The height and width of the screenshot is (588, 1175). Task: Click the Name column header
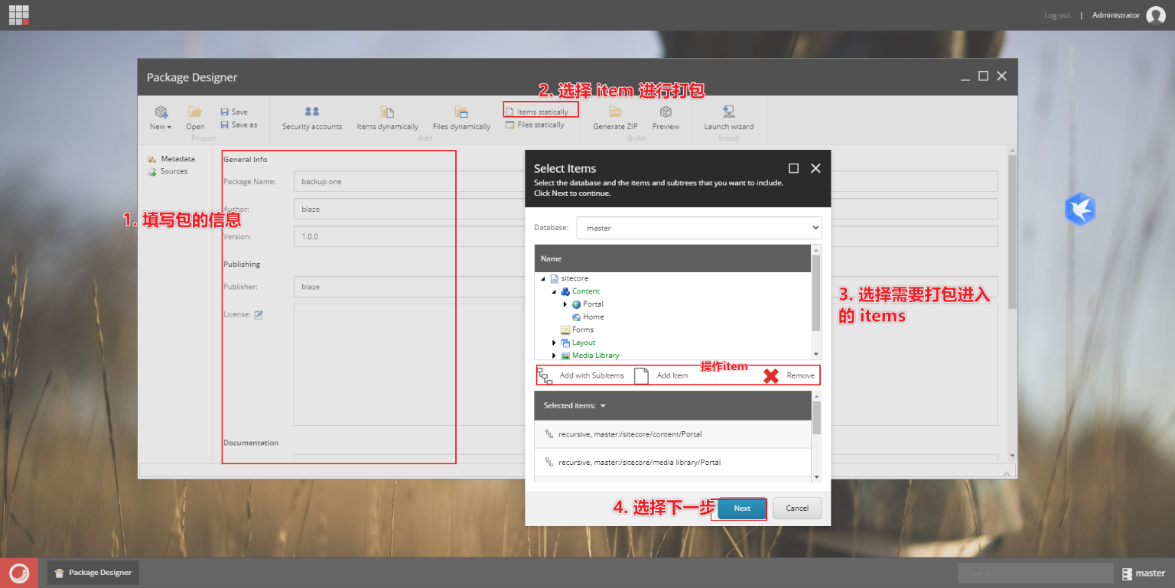[x=672, y=258]
